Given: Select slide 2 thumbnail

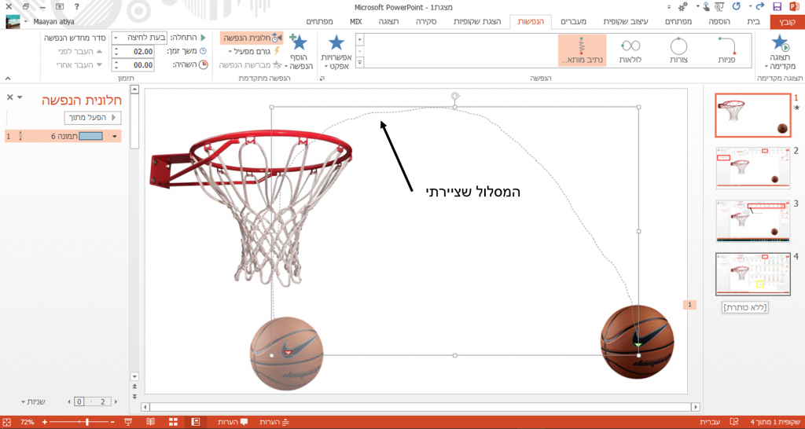Looking at the screenshot, I should click(x=752, y=168).
